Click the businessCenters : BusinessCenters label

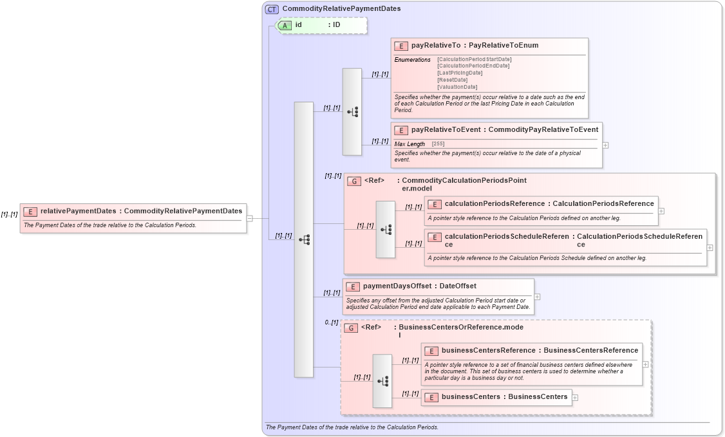tap(504, 397)
